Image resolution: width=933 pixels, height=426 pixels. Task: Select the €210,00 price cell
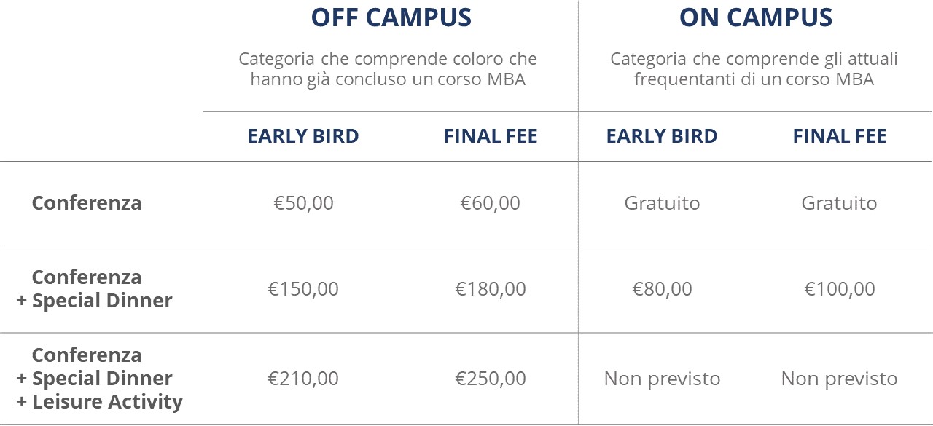303,379
